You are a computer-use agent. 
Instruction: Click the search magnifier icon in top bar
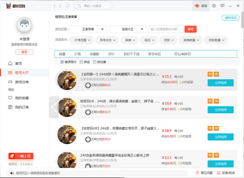[79, 6]
